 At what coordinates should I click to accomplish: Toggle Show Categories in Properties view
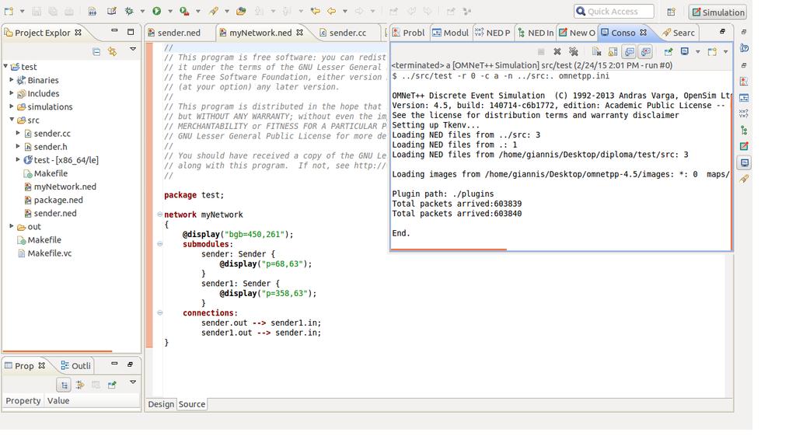pyautogui.click(x=64, y=385)
